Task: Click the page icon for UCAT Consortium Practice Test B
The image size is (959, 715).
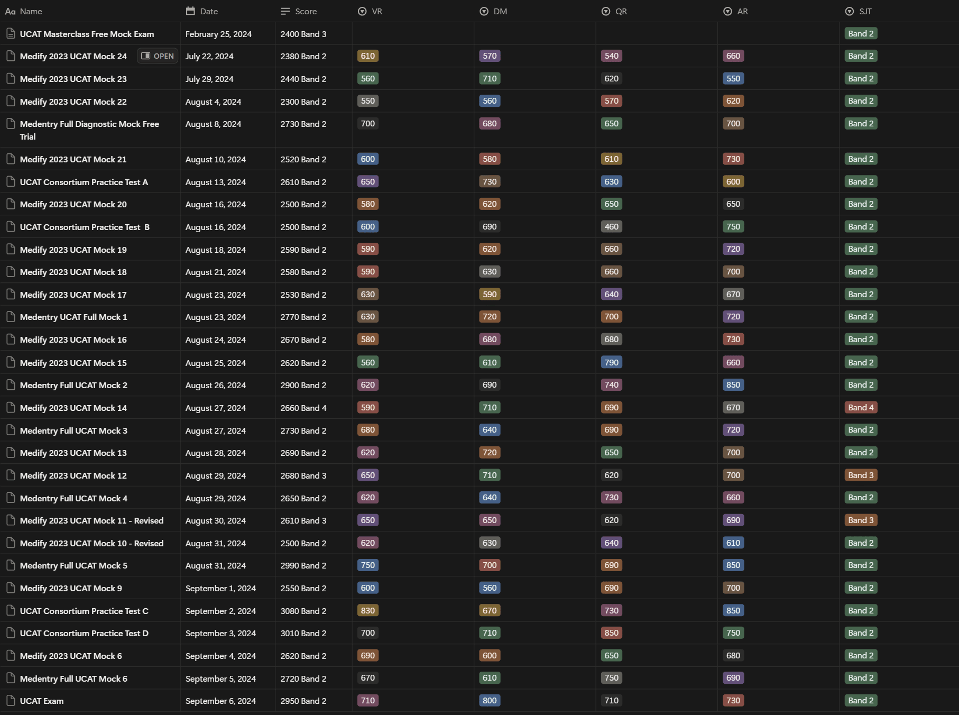Action: click(x=10, y=227)
